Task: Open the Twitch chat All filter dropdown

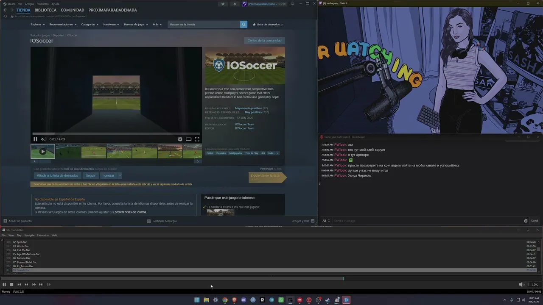Action: [x=326, y=221]
